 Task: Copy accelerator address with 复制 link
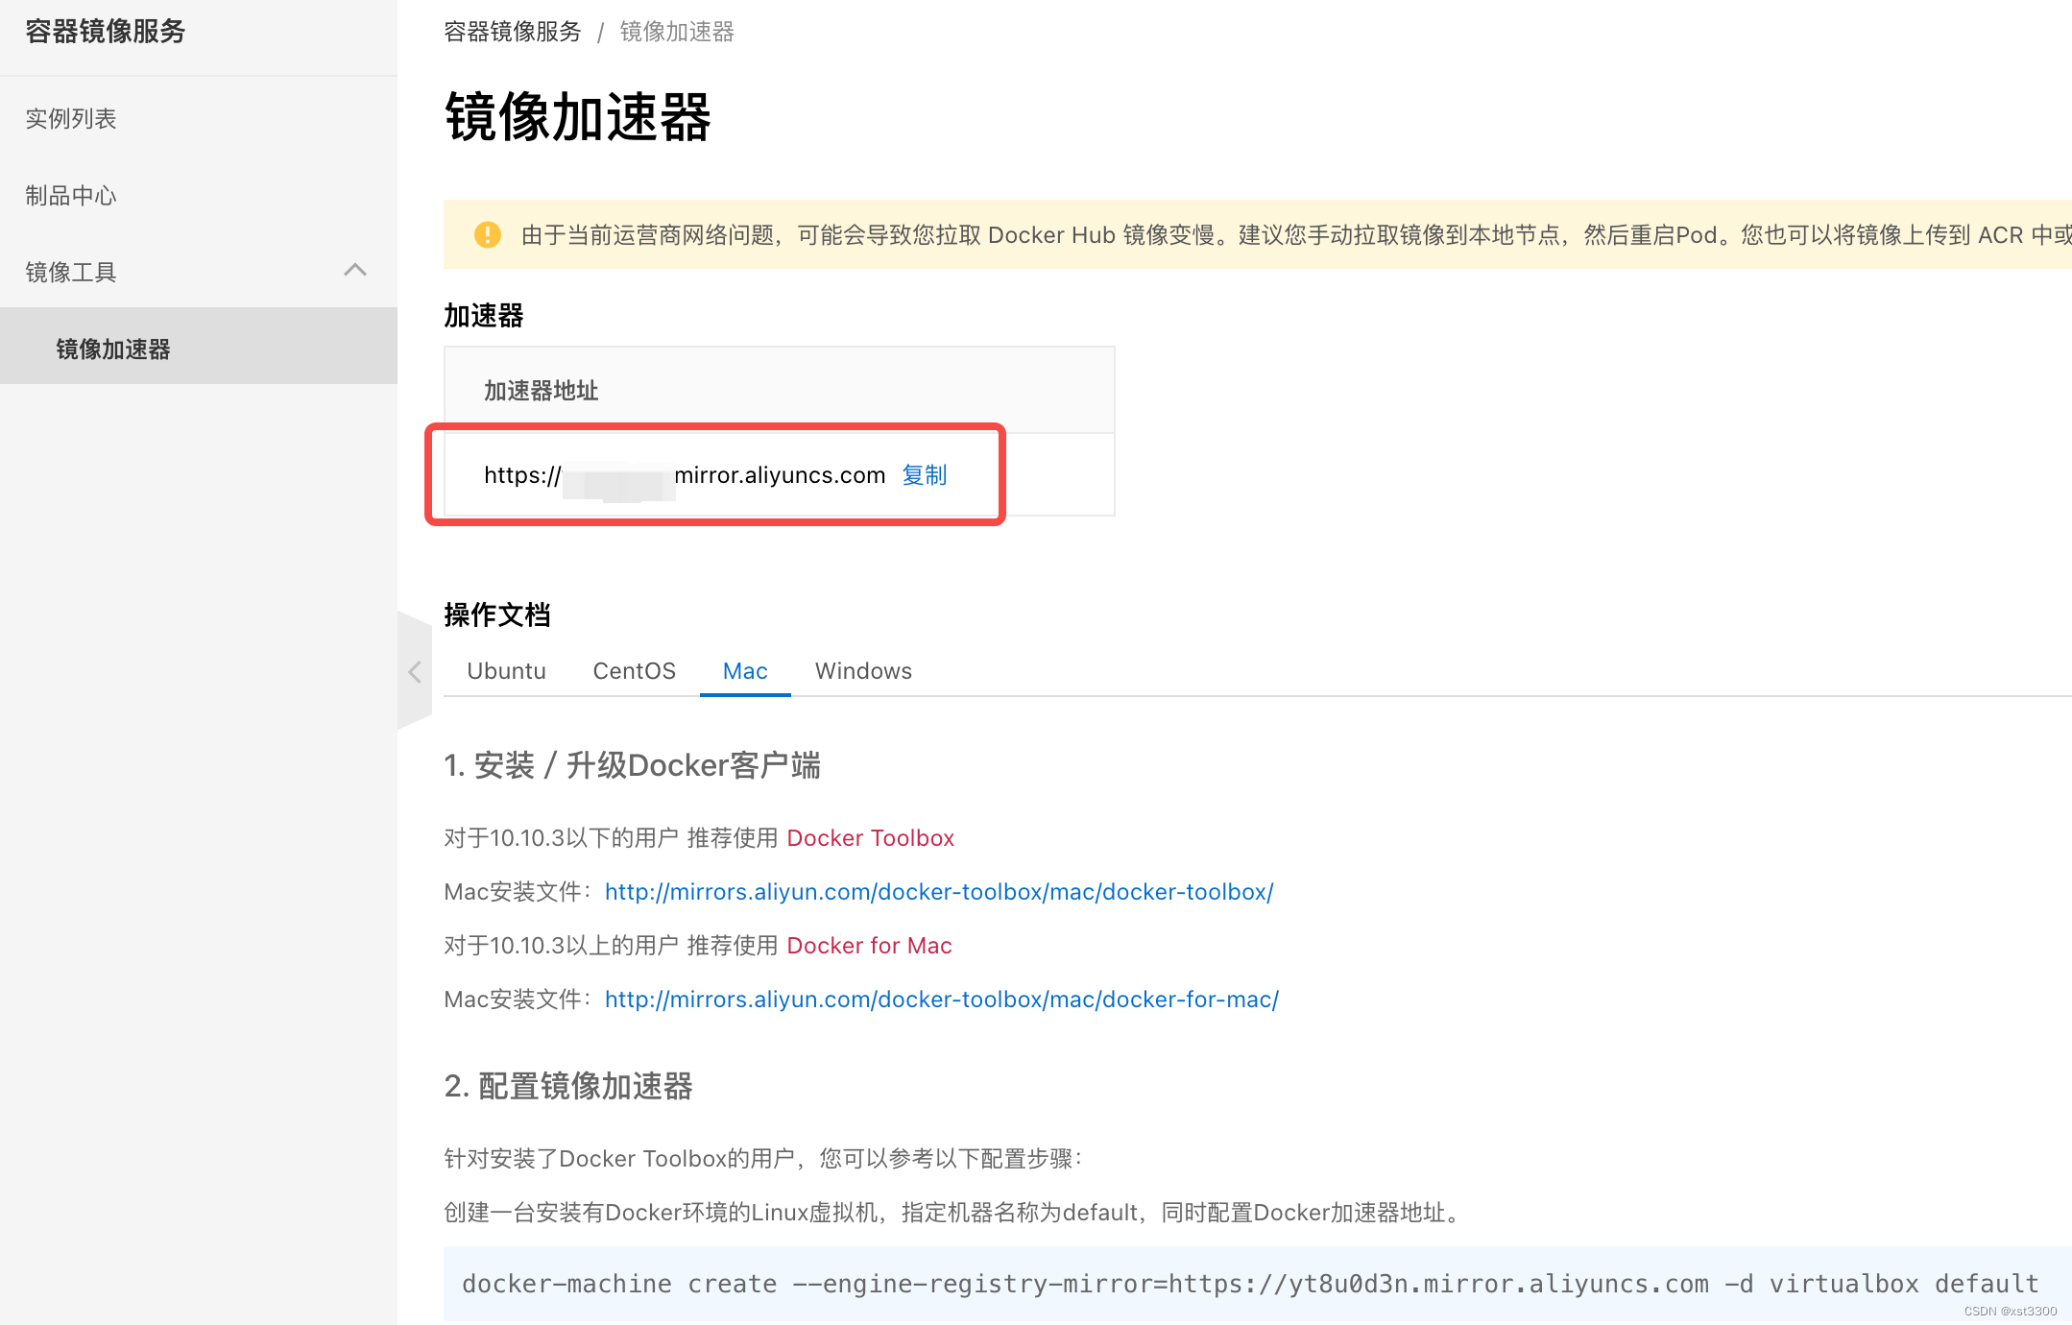tap(925, 474)
